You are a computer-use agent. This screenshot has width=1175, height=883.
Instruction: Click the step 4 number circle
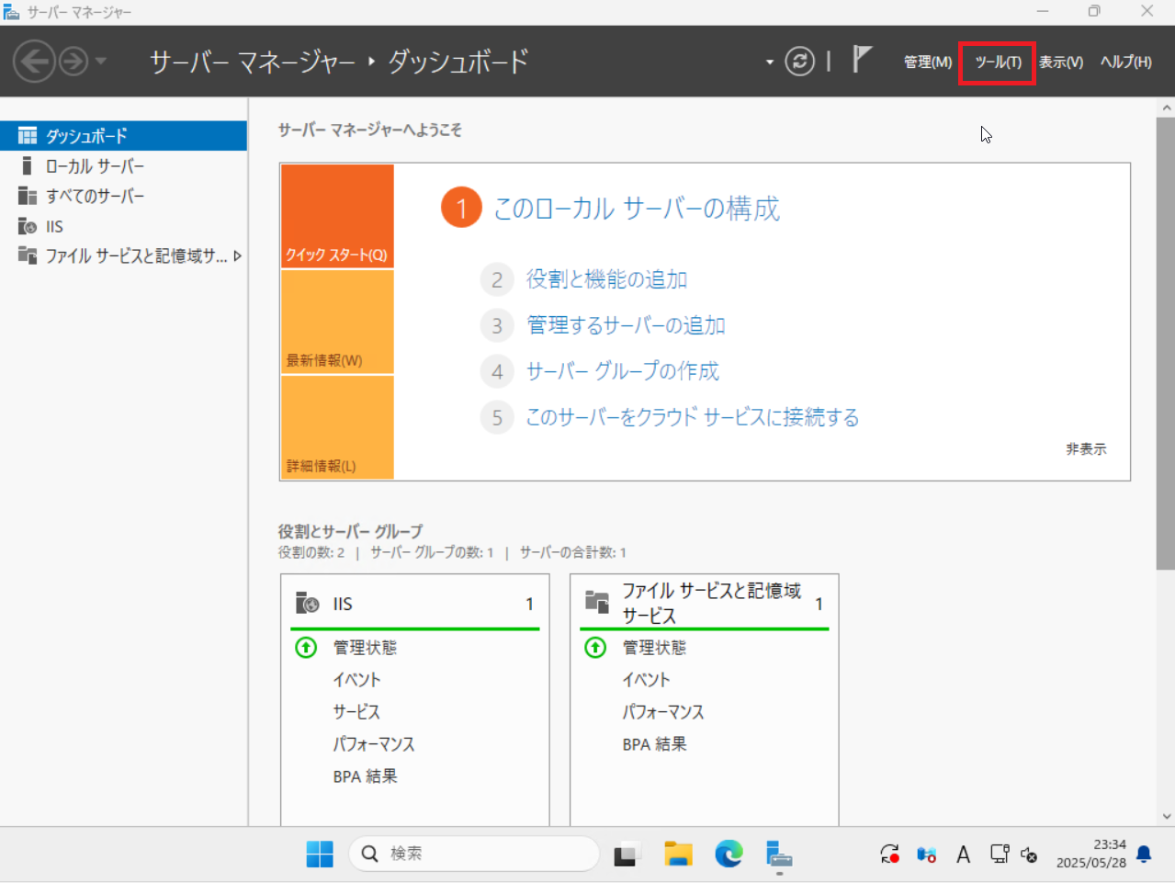coord(497,371)
